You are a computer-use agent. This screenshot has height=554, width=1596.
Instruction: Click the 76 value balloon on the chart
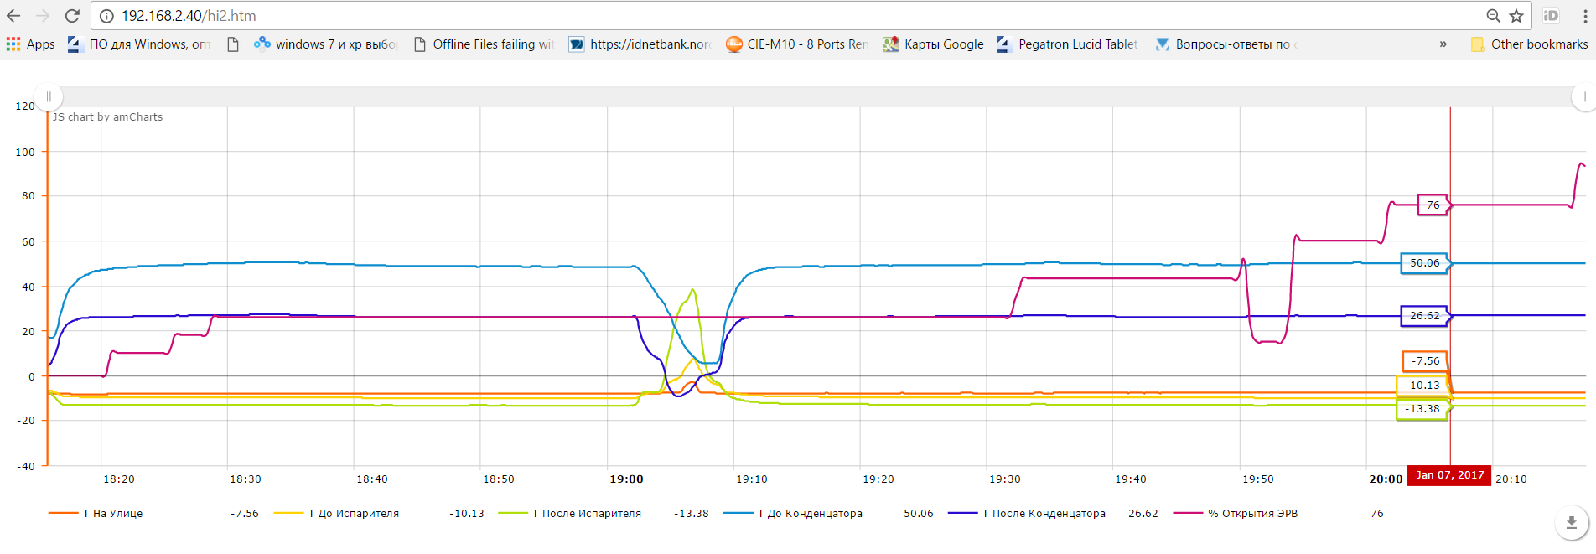tap(1433, 205)
